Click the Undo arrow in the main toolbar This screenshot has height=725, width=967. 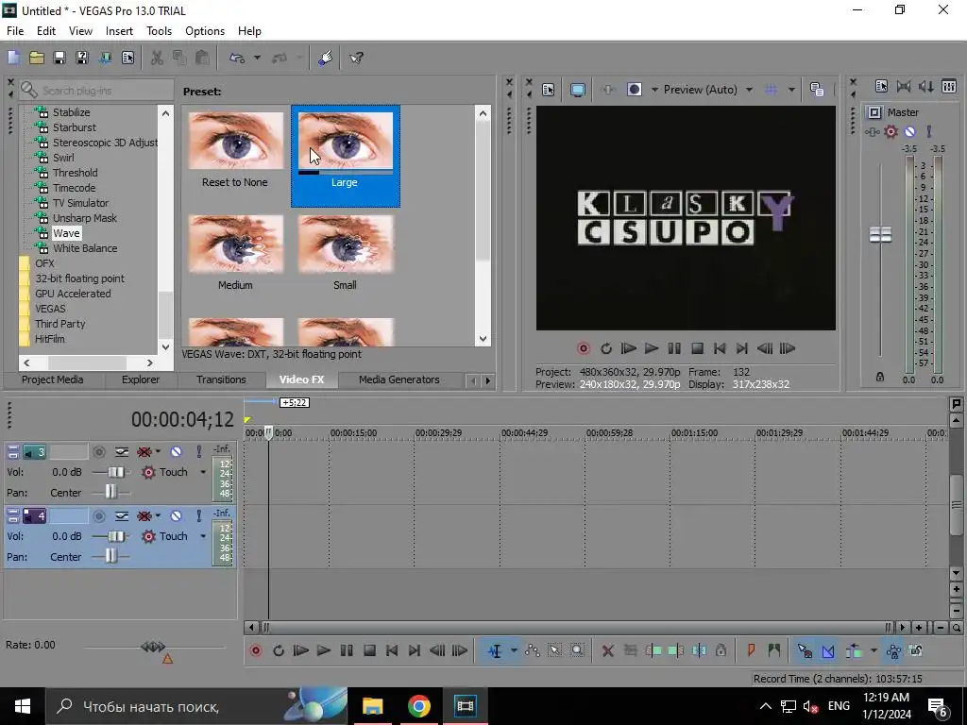pyautogui.click(x=237, y=58)
